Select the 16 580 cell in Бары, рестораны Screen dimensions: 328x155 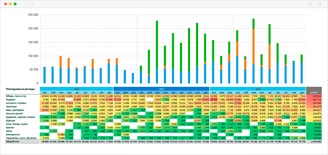[x=45, y=110]
